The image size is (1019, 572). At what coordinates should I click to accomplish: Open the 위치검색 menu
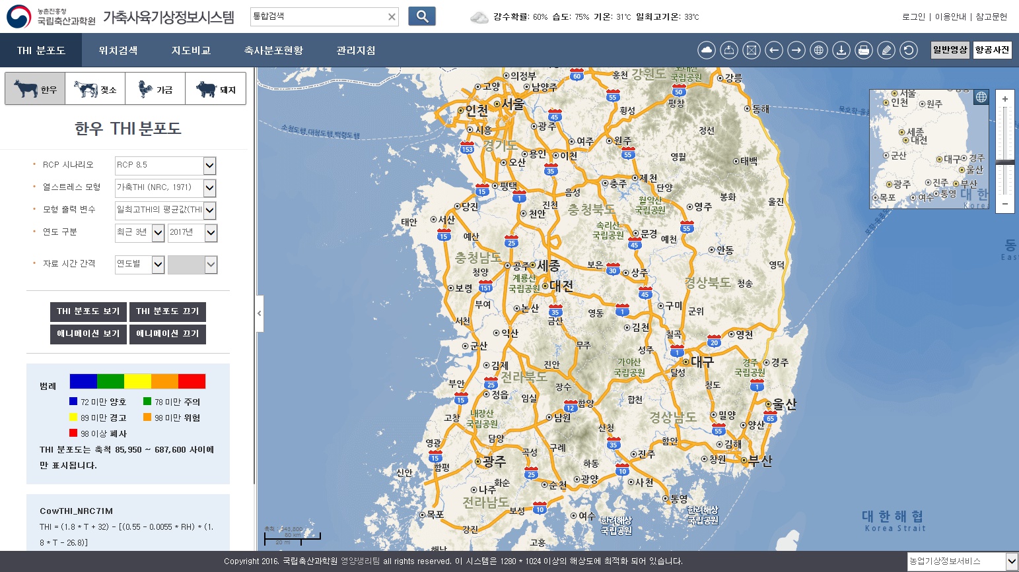pyautogui.click(x=118, y=50)
